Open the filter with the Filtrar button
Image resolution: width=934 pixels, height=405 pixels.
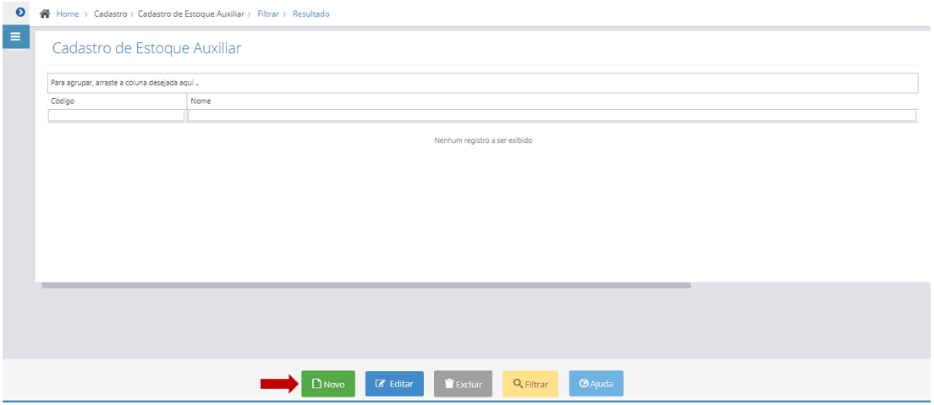(x=530, y=384)
